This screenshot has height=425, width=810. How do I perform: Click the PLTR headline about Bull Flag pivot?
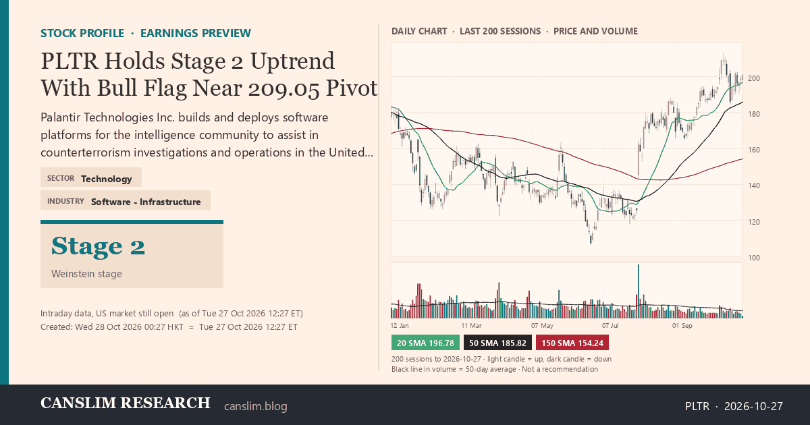[x=209, y=74]
